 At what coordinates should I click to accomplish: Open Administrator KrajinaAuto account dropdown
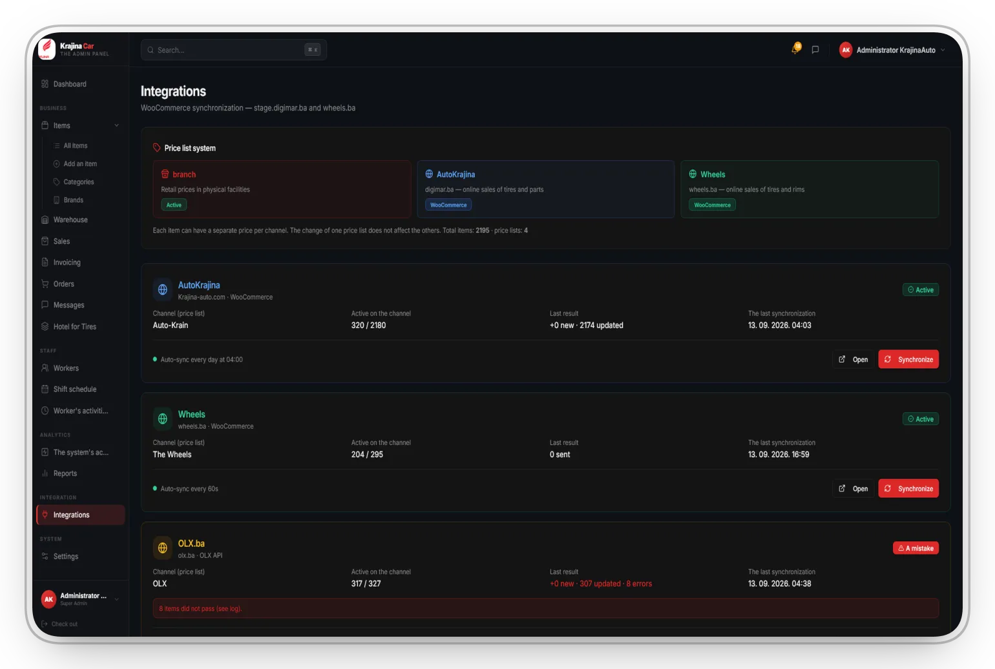click(x=892, y=50)
